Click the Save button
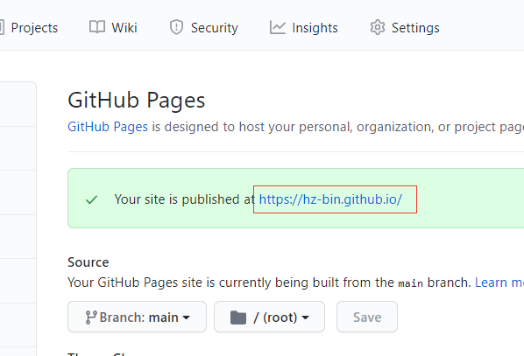 click(367, 317)
